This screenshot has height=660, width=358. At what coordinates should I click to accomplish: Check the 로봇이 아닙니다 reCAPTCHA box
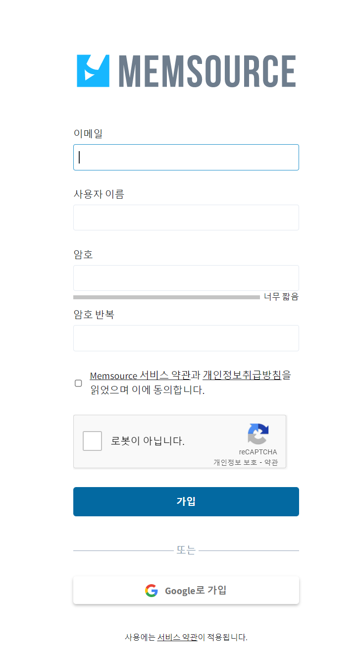coord(92,440)
